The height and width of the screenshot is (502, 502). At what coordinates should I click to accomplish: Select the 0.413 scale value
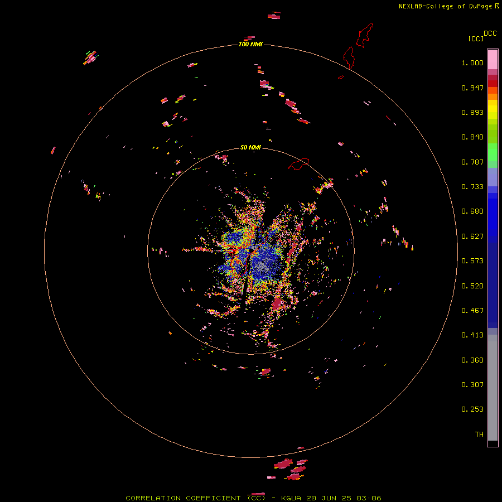472,335
